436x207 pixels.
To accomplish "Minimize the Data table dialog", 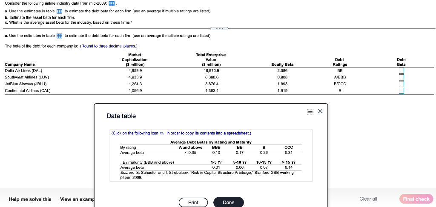I will (x=310, y=112).
